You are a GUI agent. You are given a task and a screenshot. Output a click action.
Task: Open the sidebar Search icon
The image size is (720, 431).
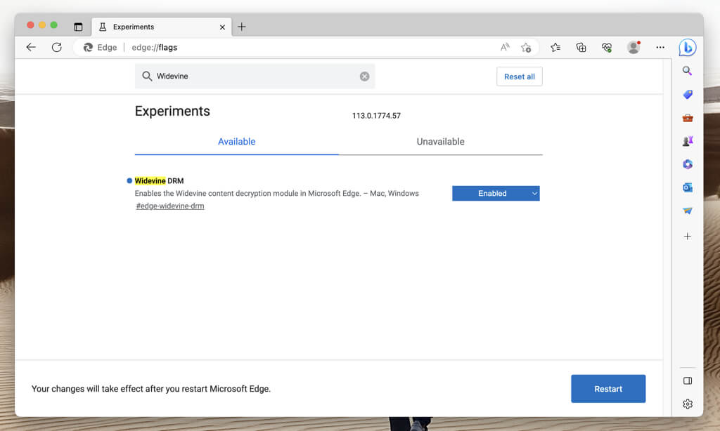688,71
